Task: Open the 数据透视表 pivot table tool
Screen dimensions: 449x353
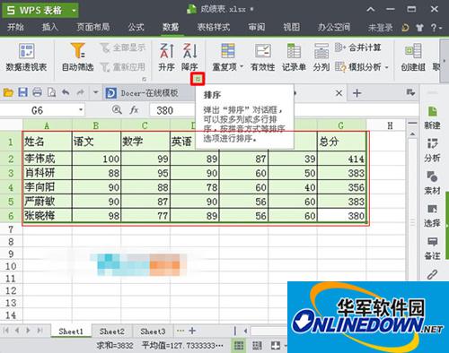Action: click(26, 57)
